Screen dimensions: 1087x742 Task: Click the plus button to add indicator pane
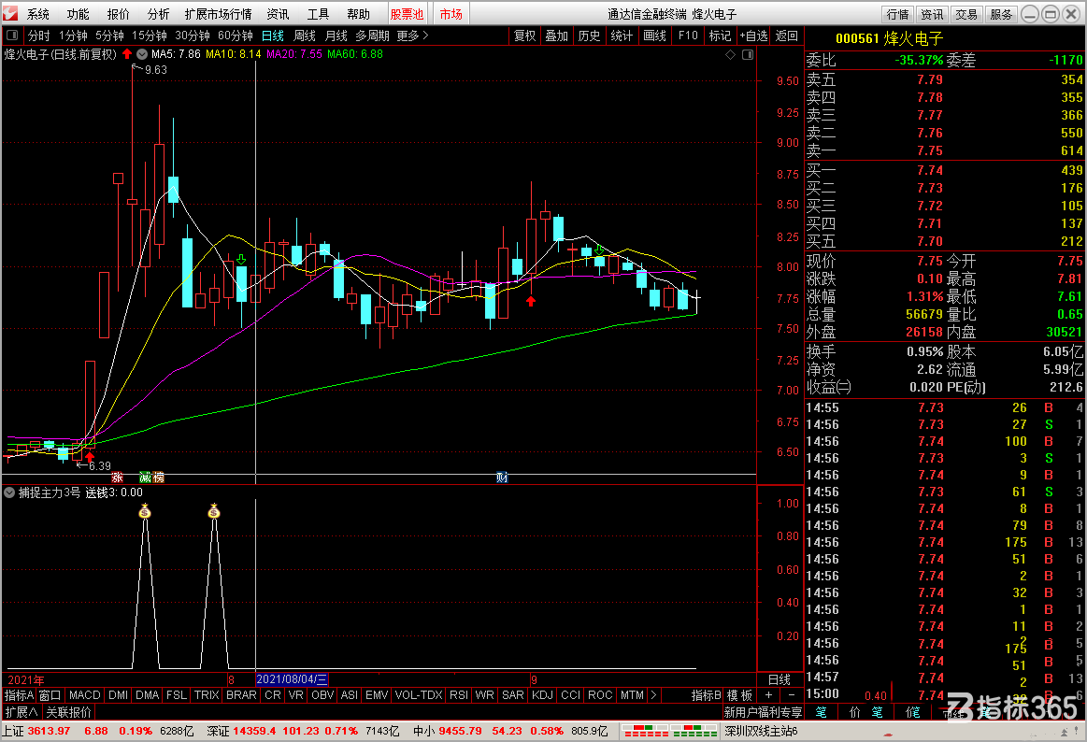pyautogui.click(x=769, y=695)
